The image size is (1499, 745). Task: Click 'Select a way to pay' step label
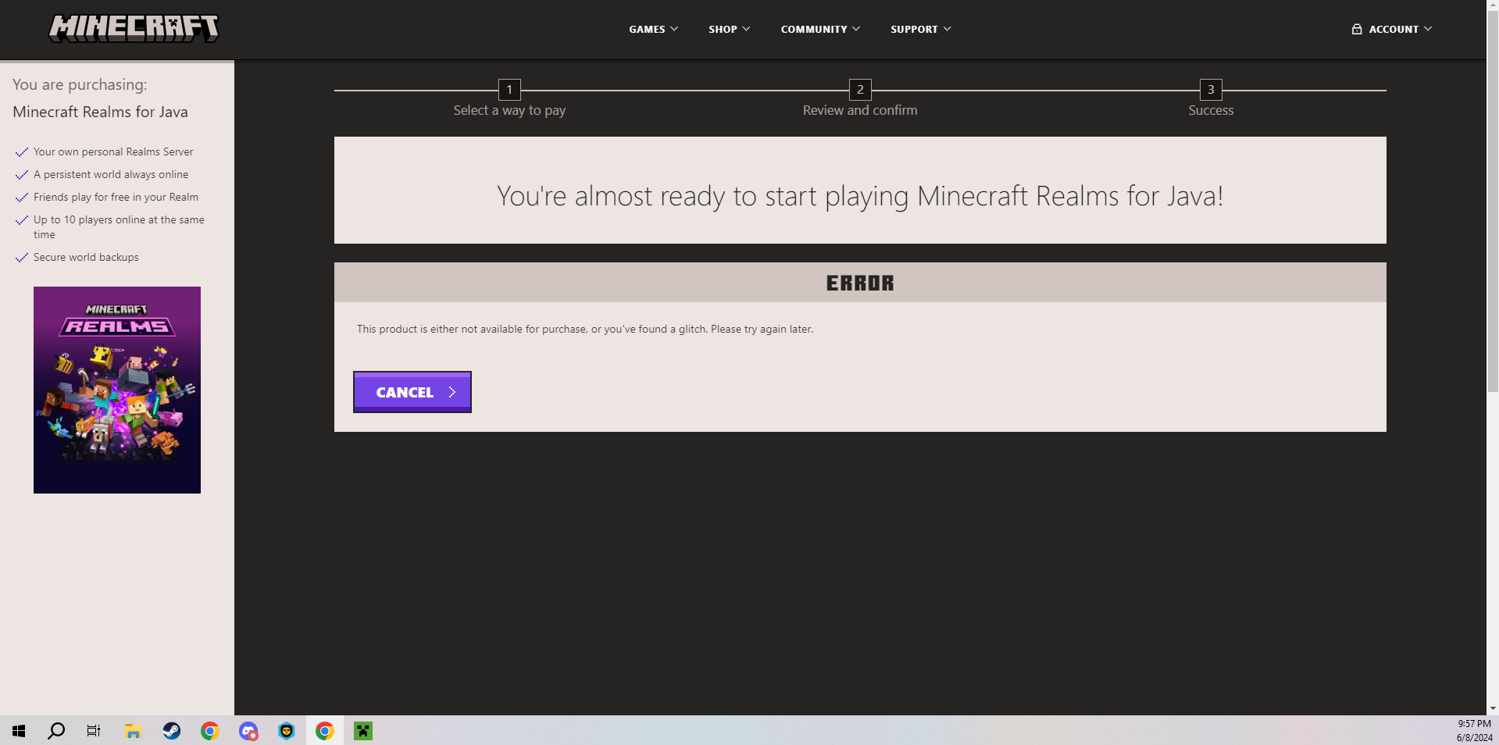click(x=509, y=110)
